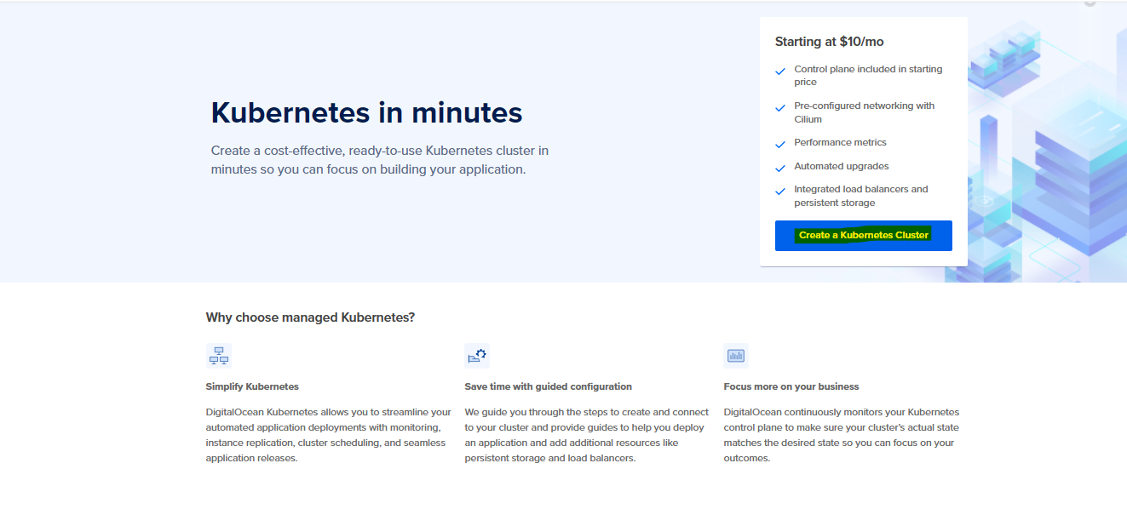The image size is (1127, 509).
Task: Click the Simplify Kubernetes feature title
Action: (252, 386)
